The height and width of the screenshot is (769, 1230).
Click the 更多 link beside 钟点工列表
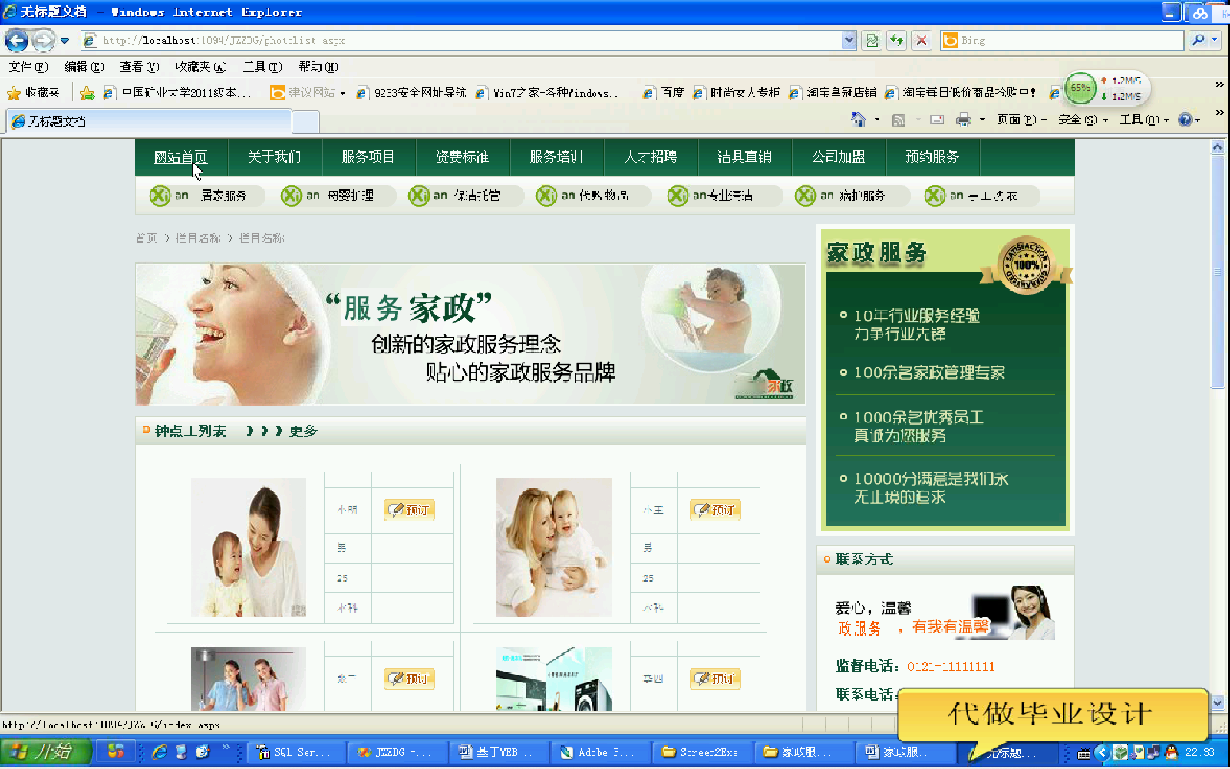pyautogui.click(x=303, y=431)
